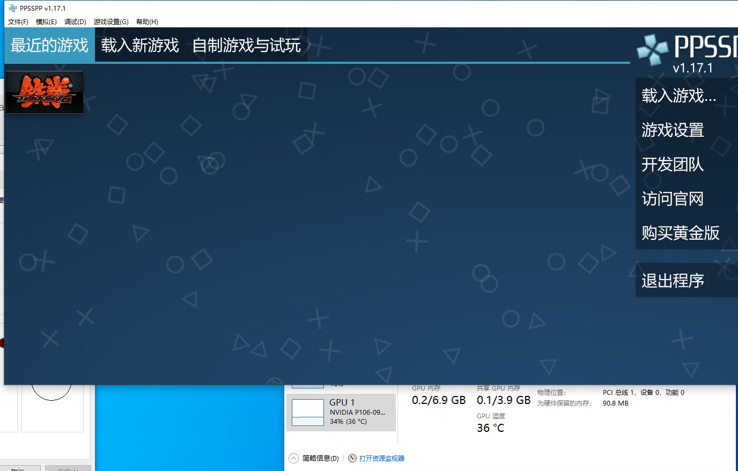Click the 36 °C GPU temperature value

[x=491, y=428]
